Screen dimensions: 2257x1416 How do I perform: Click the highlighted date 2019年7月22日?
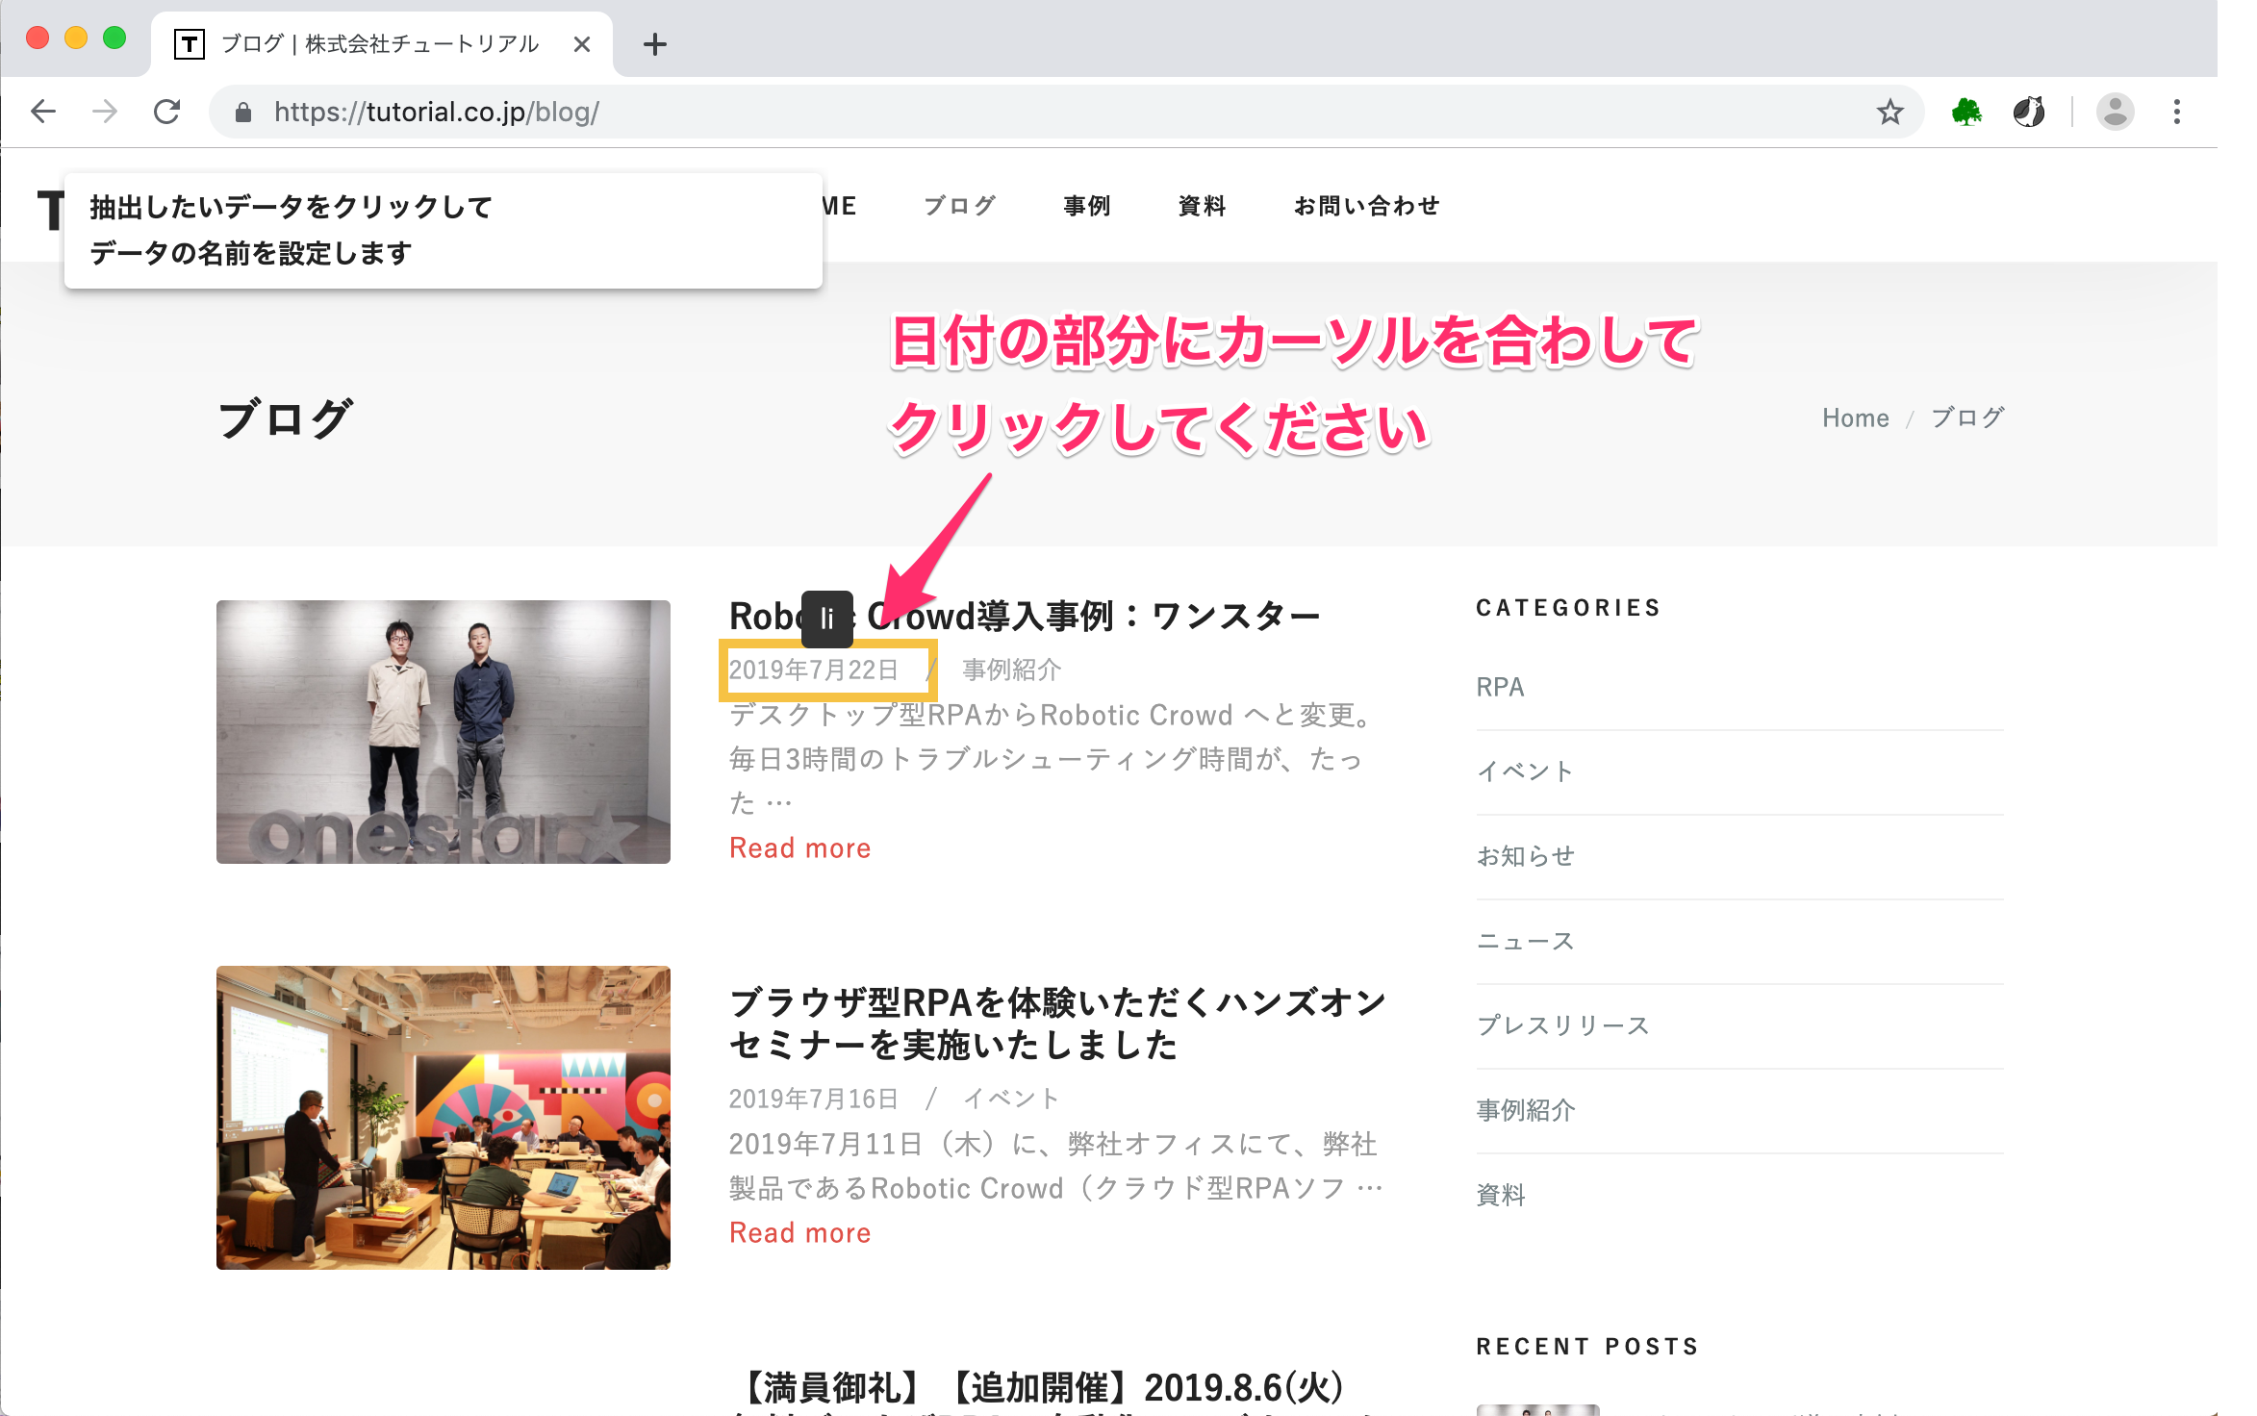coord(814,670)
